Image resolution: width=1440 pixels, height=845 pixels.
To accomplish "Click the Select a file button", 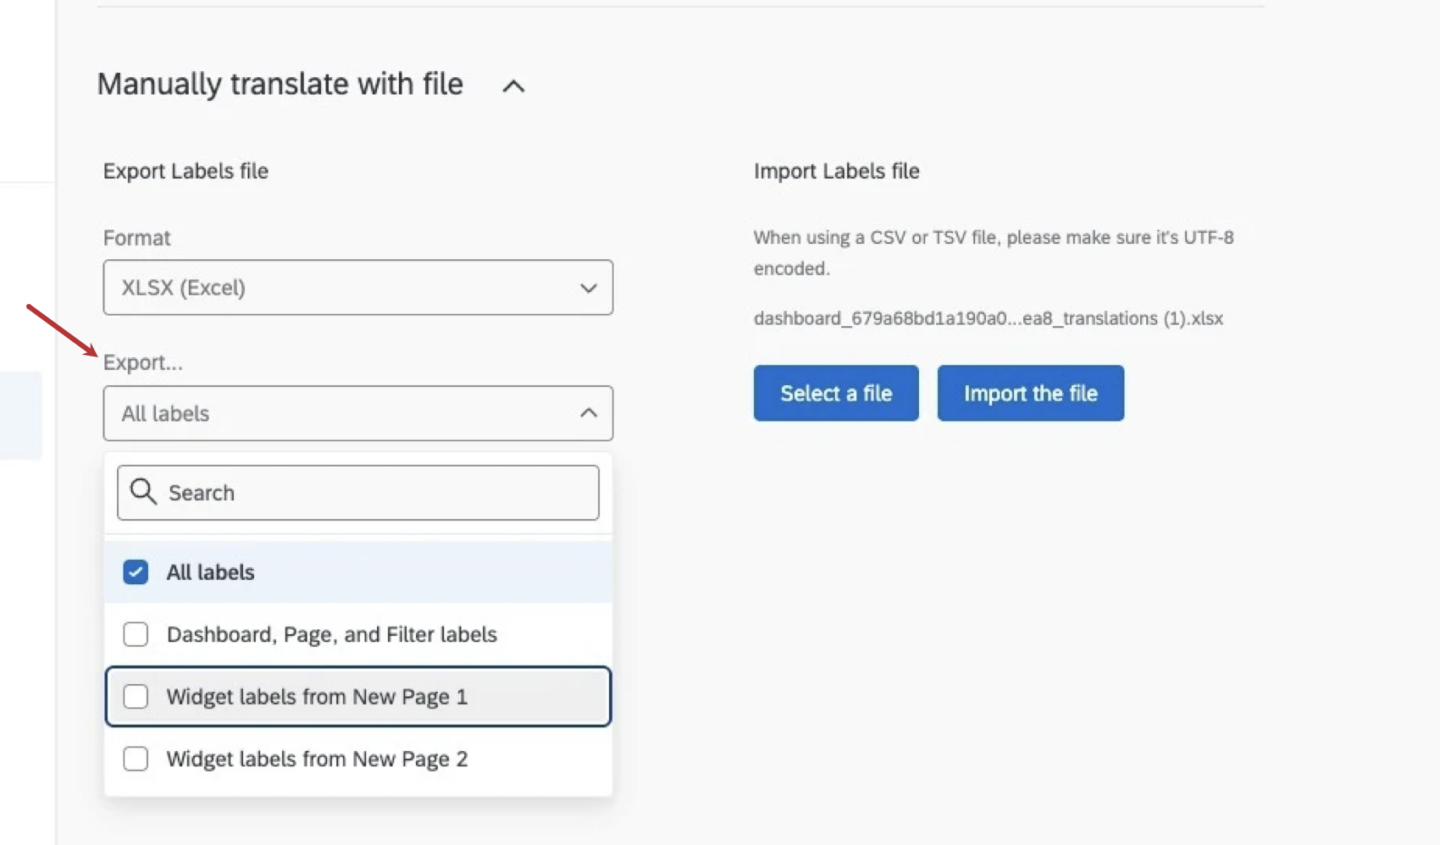I will (836, 393).
